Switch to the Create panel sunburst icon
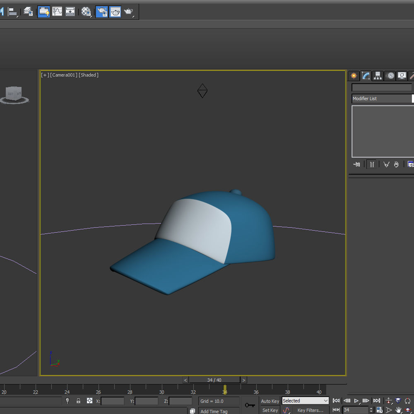The height and width of the screenshot is (414, 414). point(354,76)
